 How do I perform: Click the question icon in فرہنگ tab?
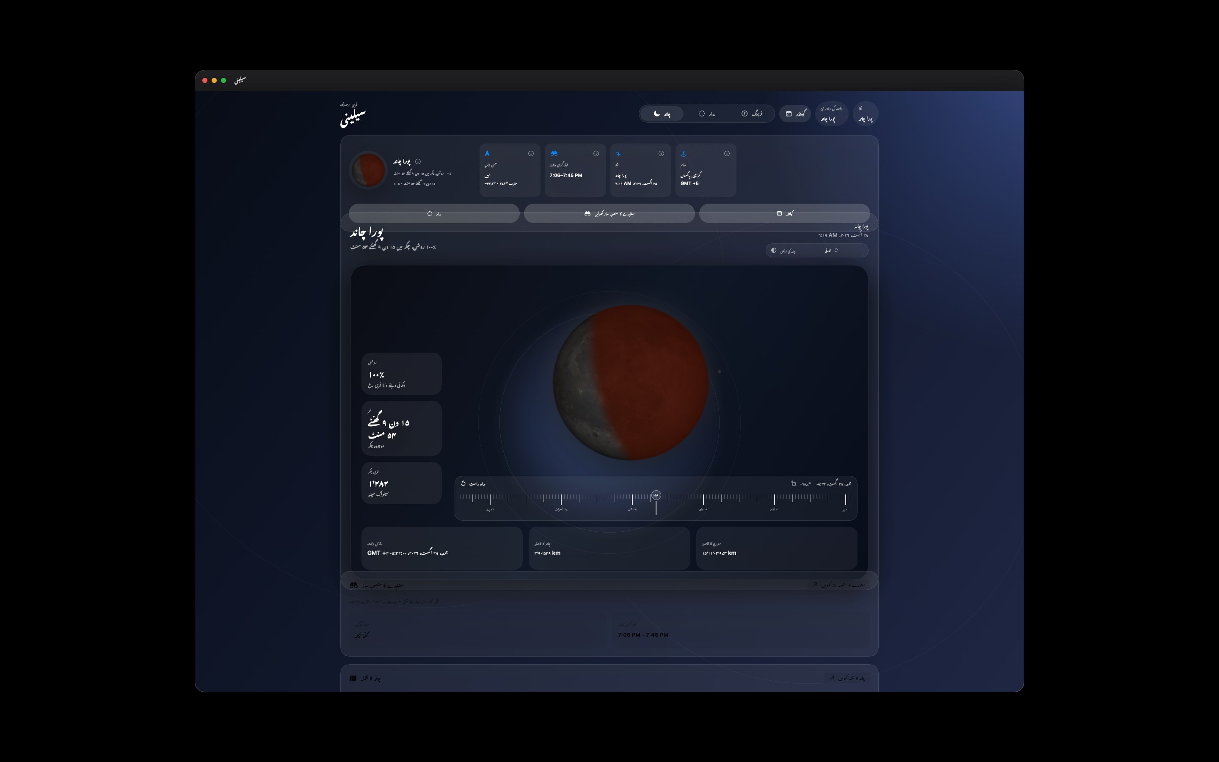pyautogui.click(x=745, y=114)
